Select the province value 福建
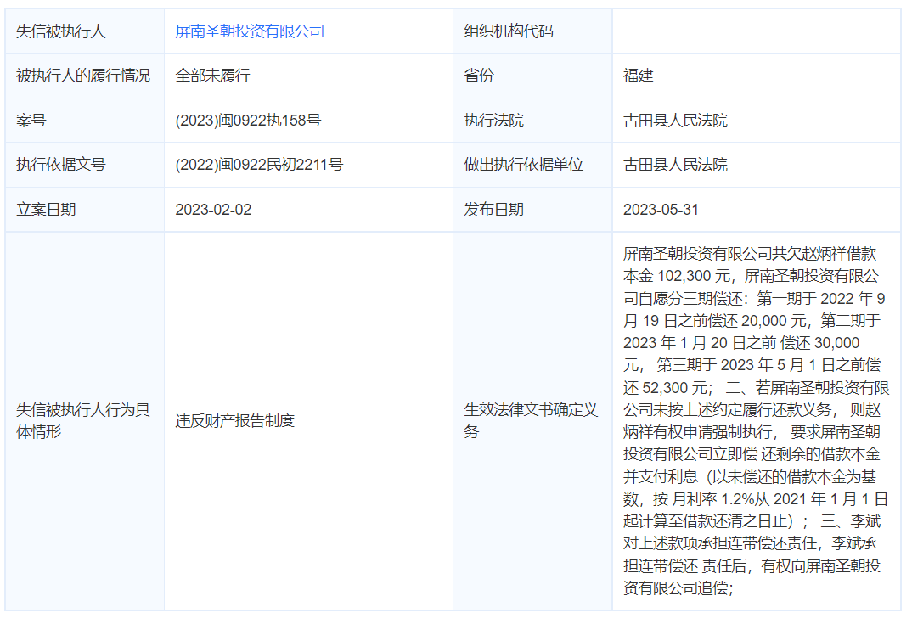Screen dimensions: 912x624 tap(639, 76)
